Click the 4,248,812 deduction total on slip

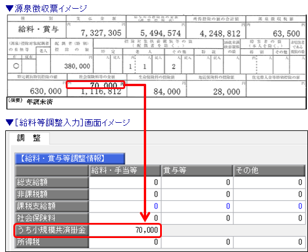point(220,33)
